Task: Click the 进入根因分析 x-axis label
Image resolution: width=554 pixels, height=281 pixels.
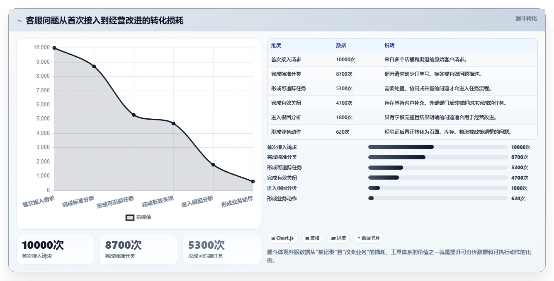Action: click(197, 202)
